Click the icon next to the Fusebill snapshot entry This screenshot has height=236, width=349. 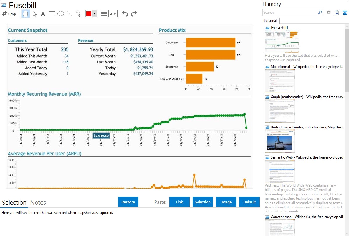(267, 28)
